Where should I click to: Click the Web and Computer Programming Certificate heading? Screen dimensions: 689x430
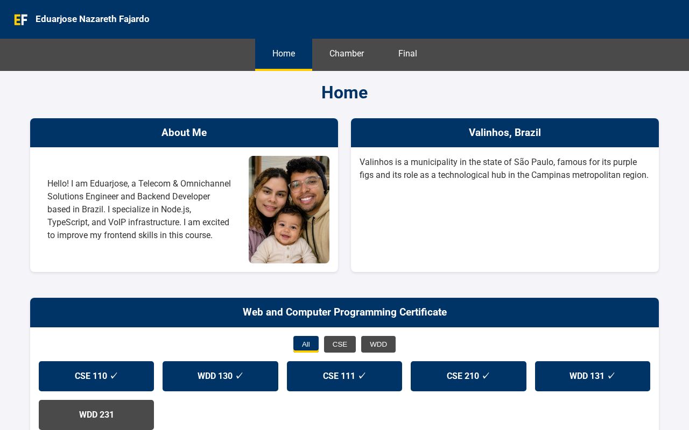344,312
